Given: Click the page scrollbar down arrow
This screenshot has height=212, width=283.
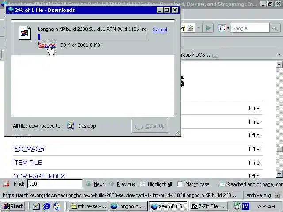Looking at the screenshot, I should pyautogui.click(x=279, y=174).
